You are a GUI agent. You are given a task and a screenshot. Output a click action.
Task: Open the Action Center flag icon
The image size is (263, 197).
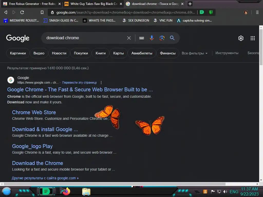(213, 191)
